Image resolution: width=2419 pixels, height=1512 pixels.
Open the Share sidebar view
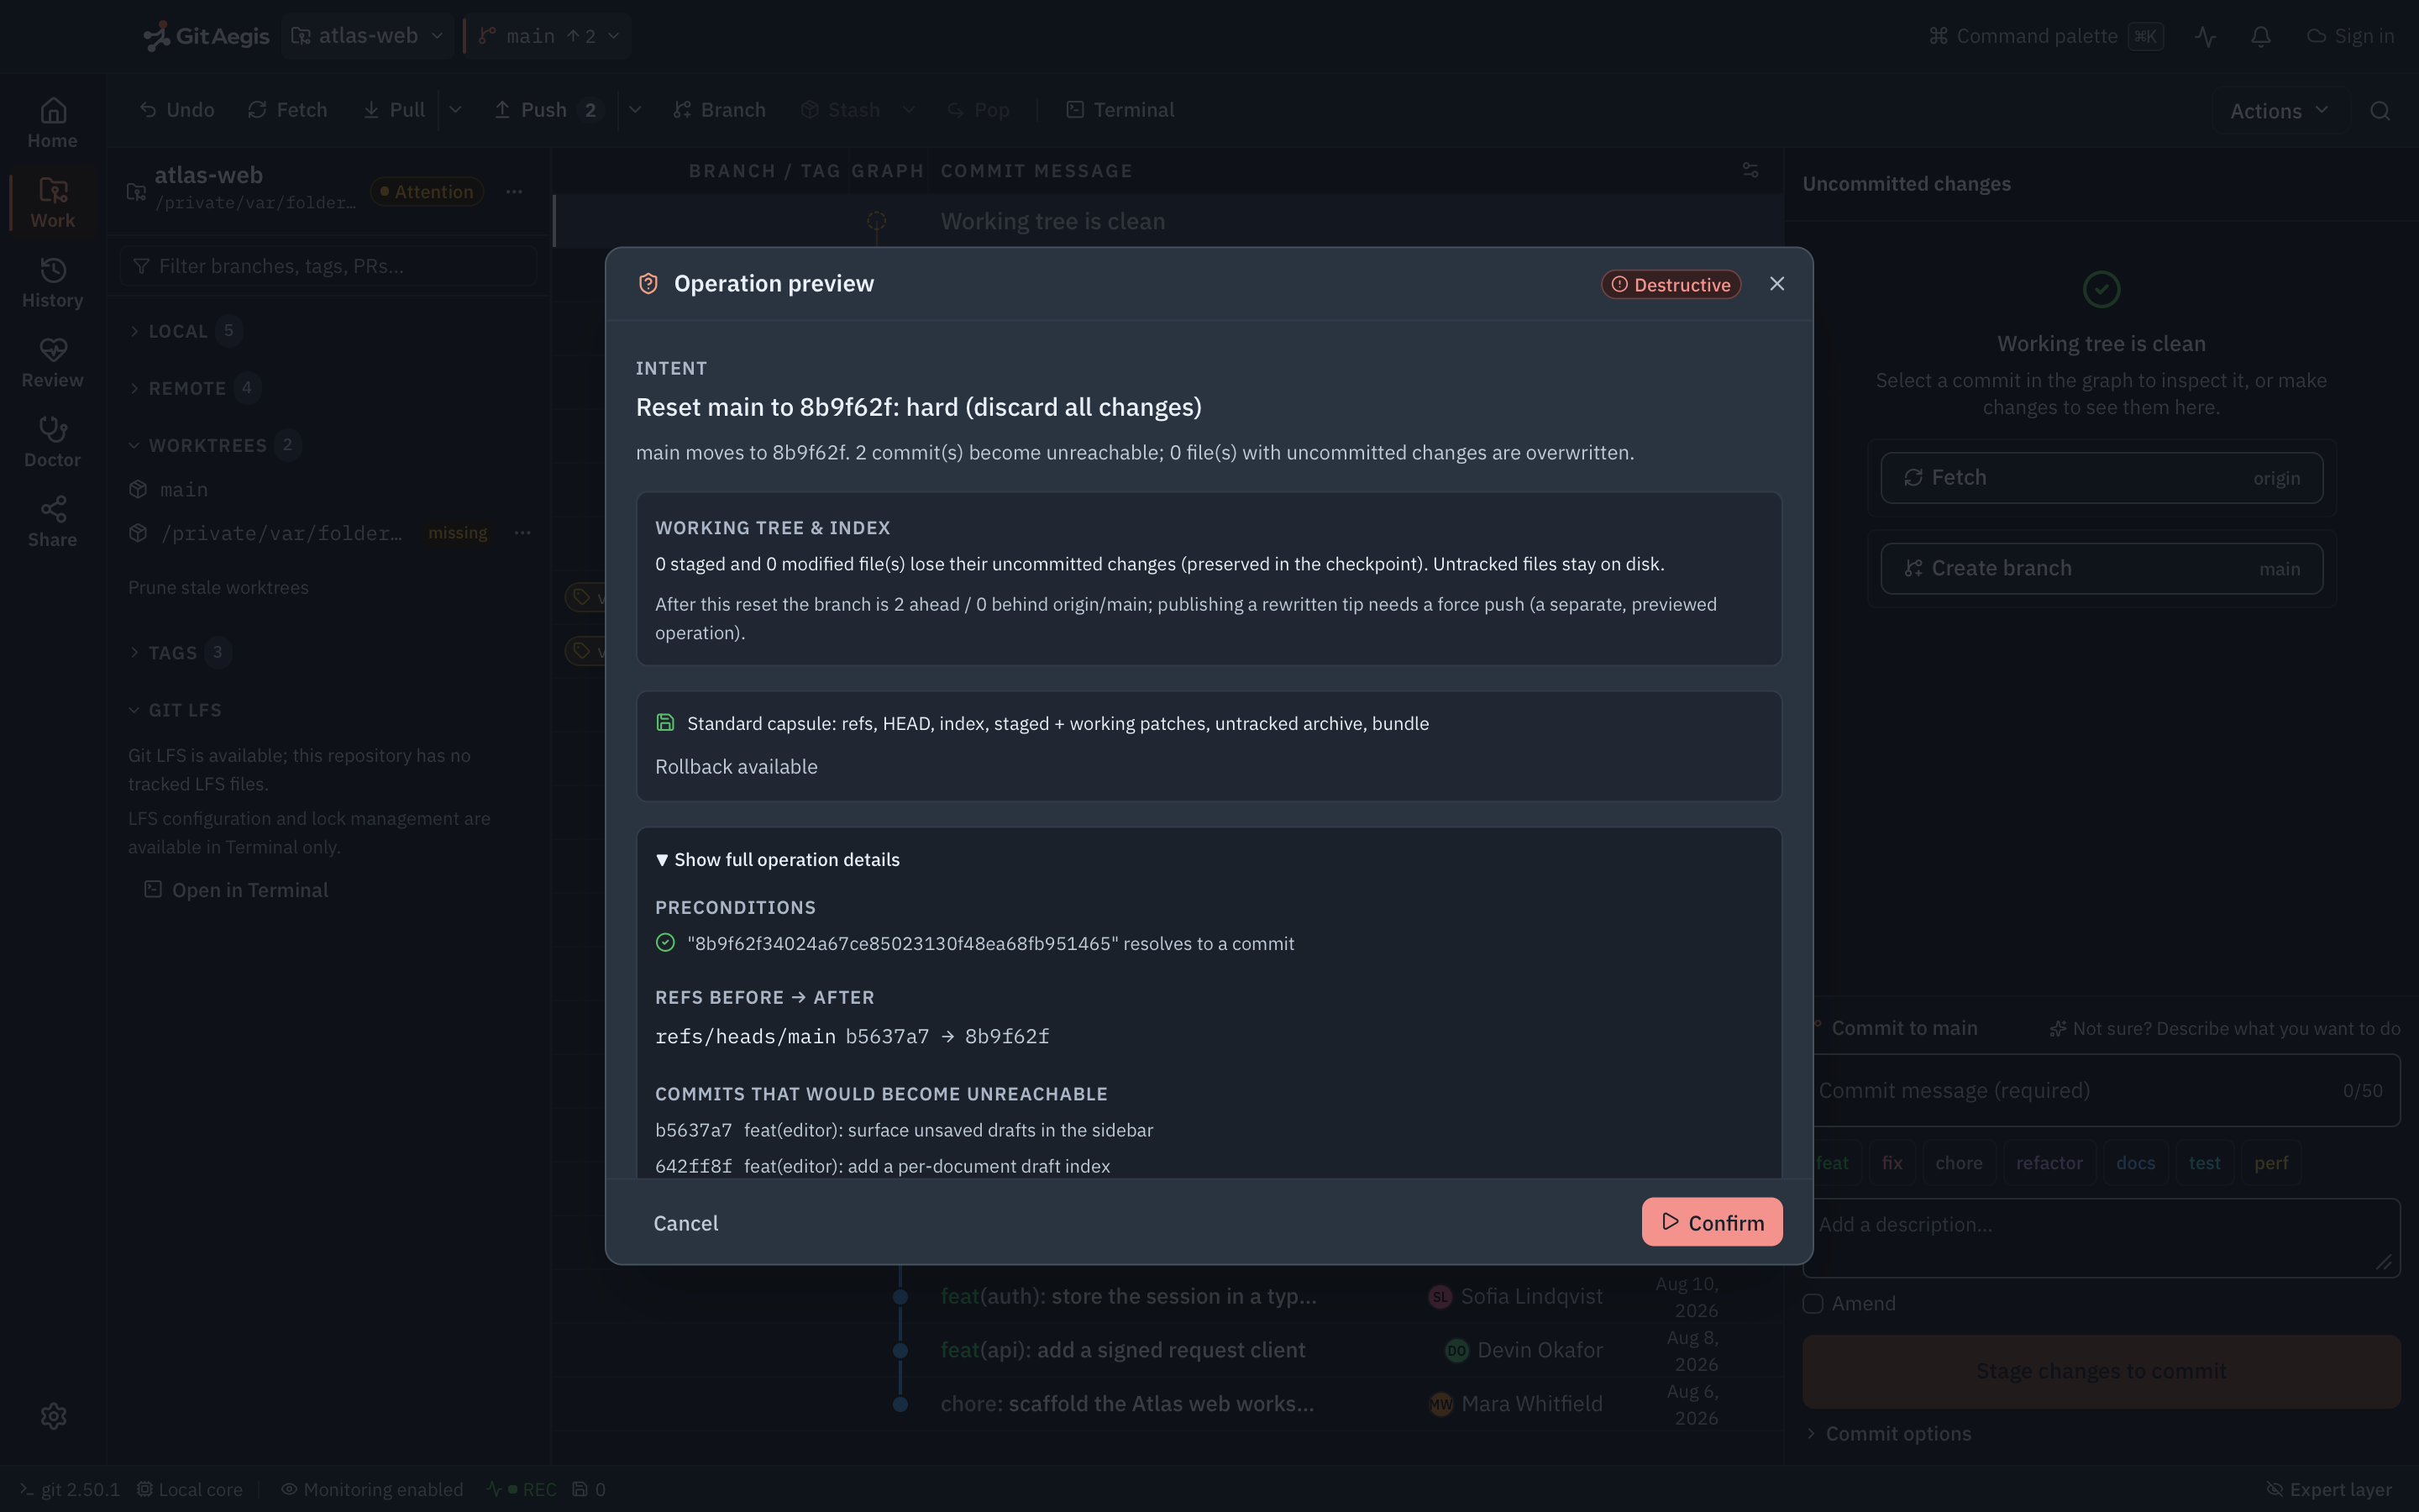(x=53, y=523)
